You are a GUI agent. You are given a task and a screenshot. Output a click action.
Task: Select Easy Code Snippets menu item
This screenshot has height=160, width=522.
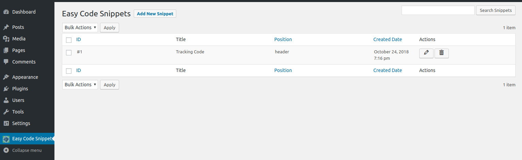(x=27, y=139)
